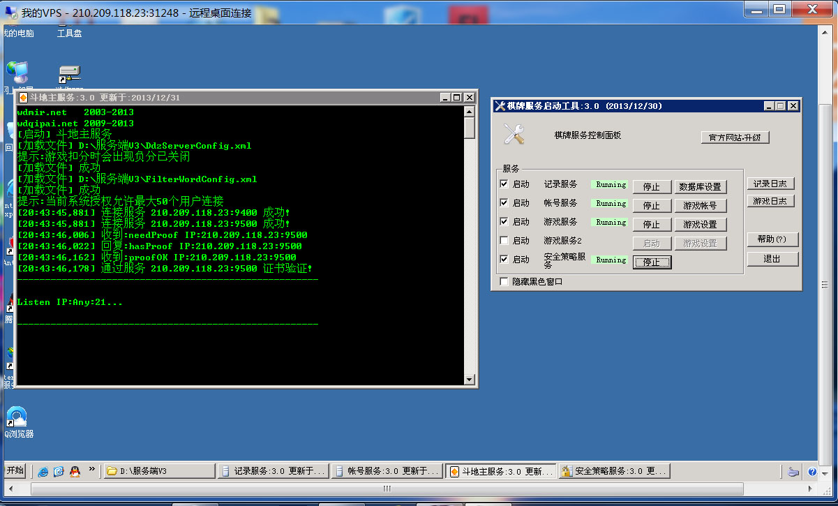Click the 棋牌服务启动工具 title bar icon
Viewport: 838px width, 506px height.
(x=500, y=106)
